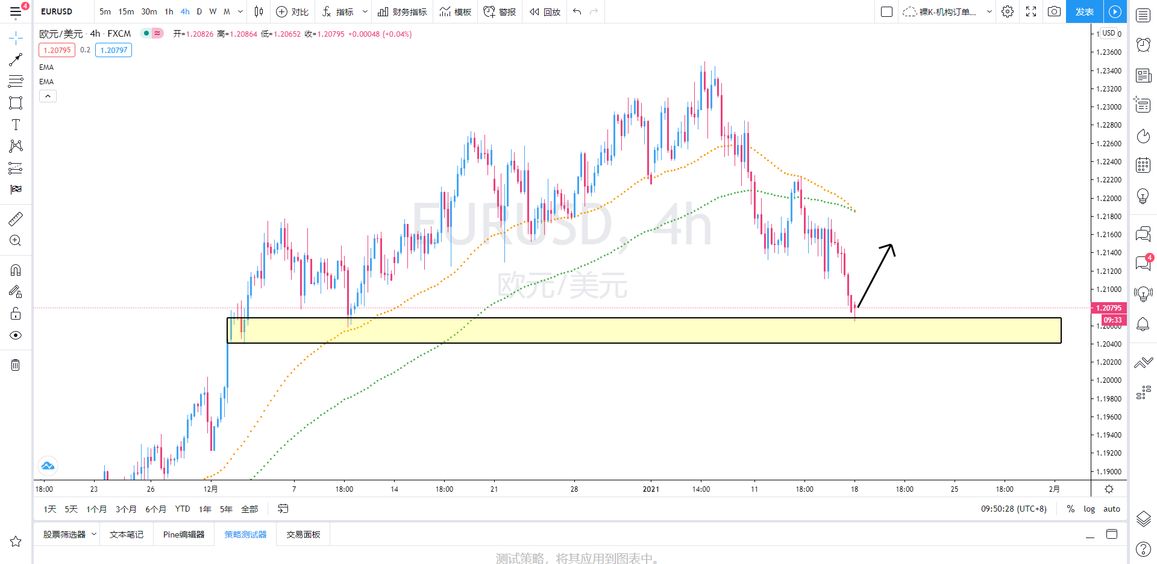Expand the timeframe list dropdown
Image resolution: width=1157 pixels, height=564 pixels.
click(x=240, y=11)
